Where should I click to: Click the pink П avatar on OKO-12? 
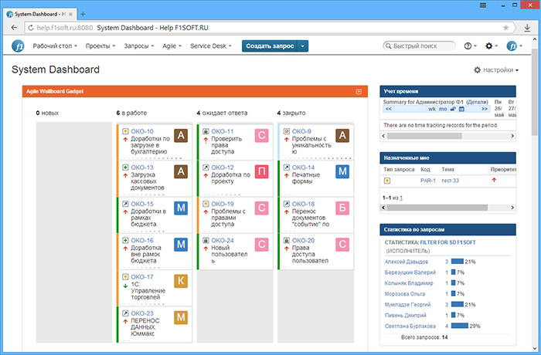pyautogui.click(x=262, y=172)
